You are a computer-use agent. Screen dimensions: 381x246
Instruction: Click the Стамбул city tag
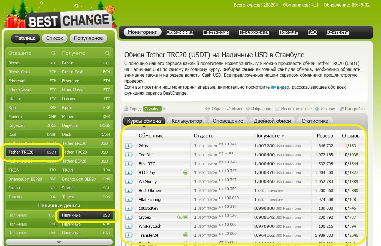(x=152, y=109)
